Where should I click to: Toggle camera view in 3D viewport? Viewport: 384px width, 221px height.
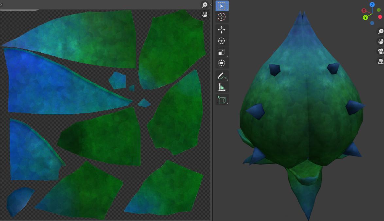click(x=380, y=51)
